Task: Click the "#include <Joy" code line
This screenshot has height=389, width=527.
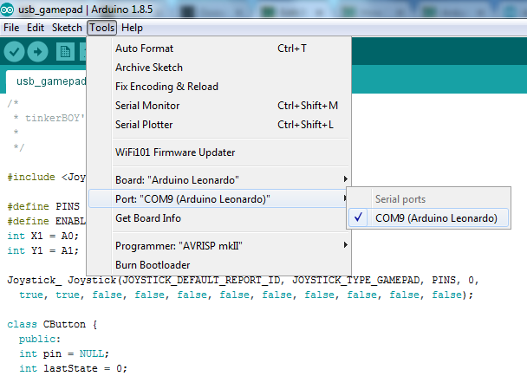Action: pyautogui.click(x=47, y=177)
